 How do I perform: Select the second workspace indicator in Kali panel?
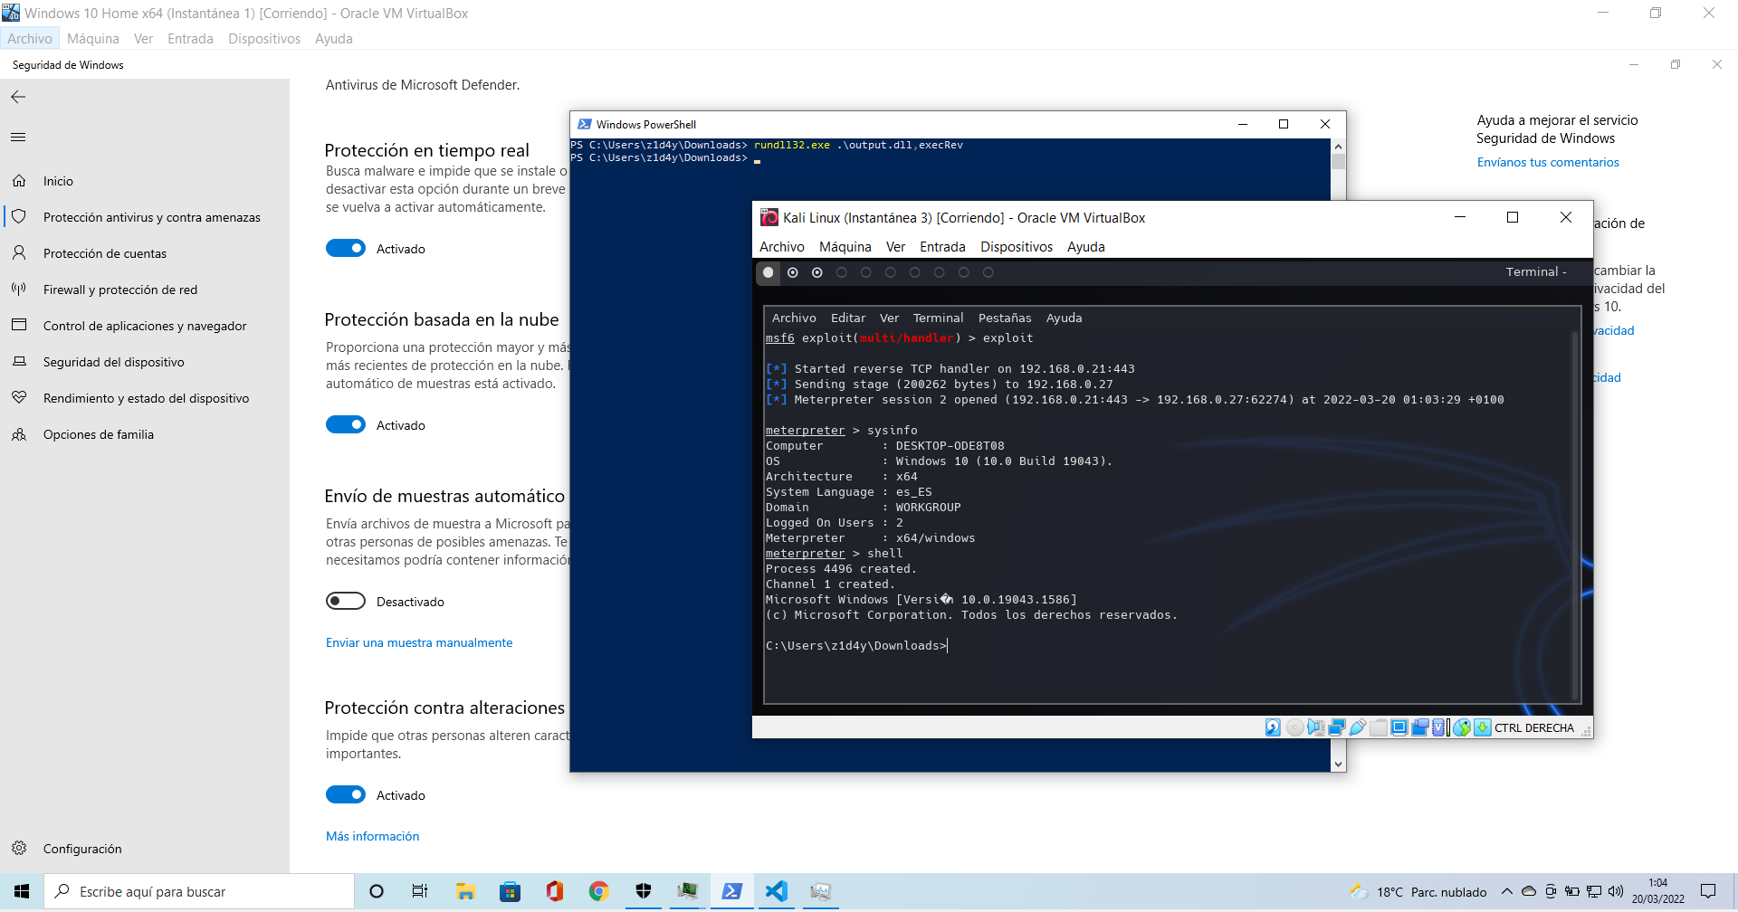(793, 272)
